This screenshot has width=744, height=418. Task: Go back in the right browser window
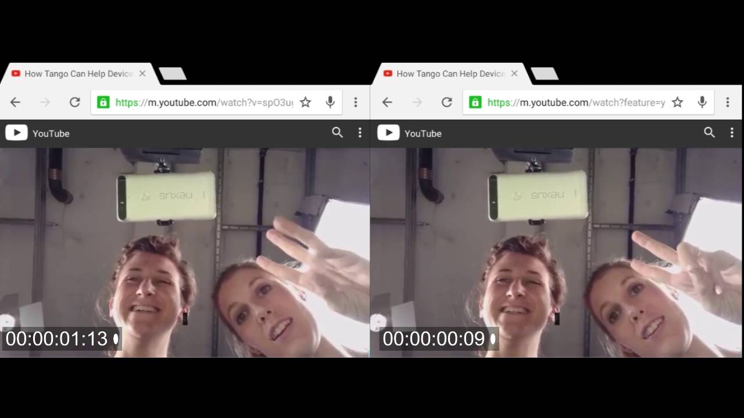tap(387, 102)
